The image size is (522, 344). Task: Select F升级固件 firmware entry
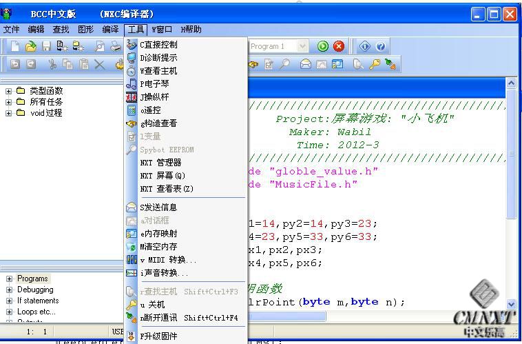pos(186,336)
